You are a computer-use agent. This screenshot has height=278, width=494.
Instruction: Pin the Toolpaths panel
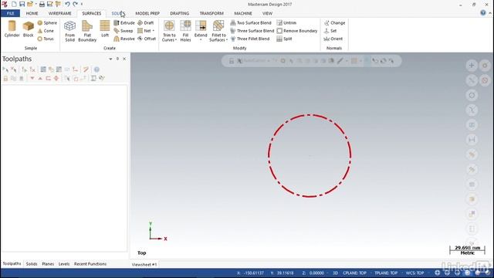(x=117, y=59)
